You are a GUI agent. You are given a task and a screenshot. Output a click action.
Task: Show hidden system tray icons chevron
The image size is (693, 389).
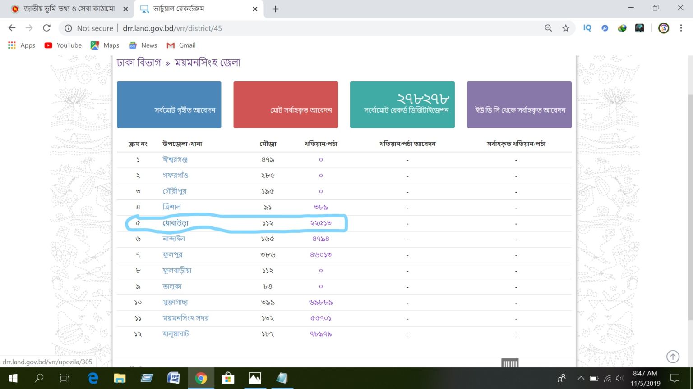coord(581,378)
